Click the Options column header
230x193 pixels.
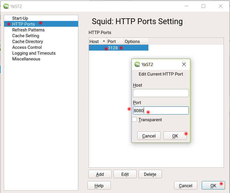pos(136,41)
